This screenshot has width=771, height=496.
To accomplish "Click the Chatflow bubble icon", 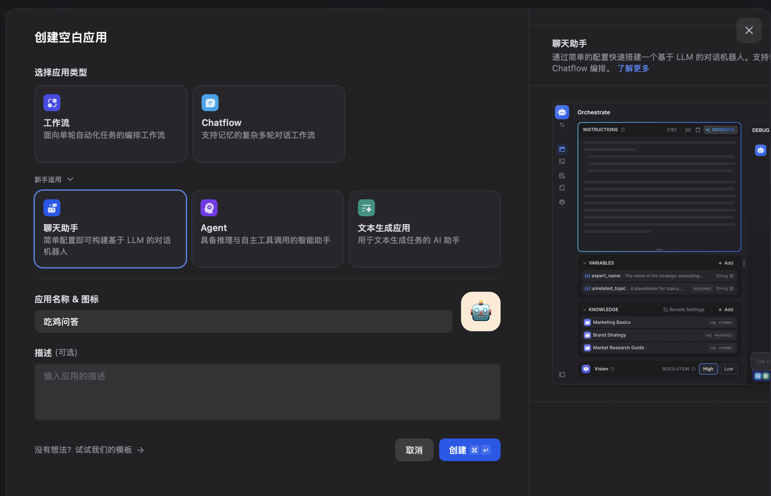I will coord(210,103).
